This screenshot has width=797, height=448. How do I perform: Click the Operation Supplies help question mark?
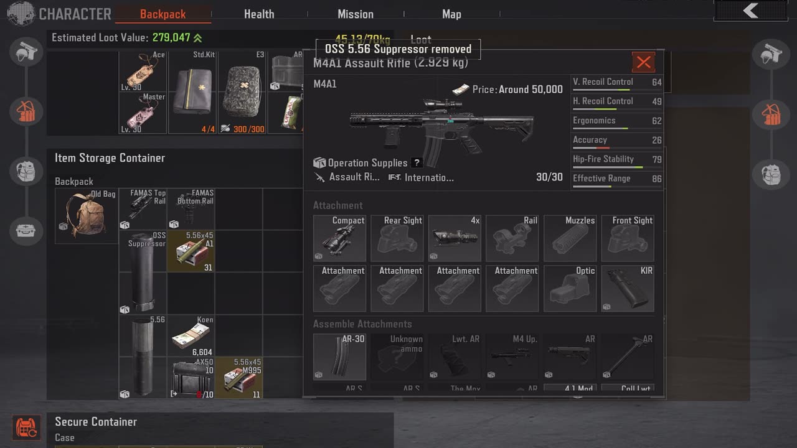417,163
